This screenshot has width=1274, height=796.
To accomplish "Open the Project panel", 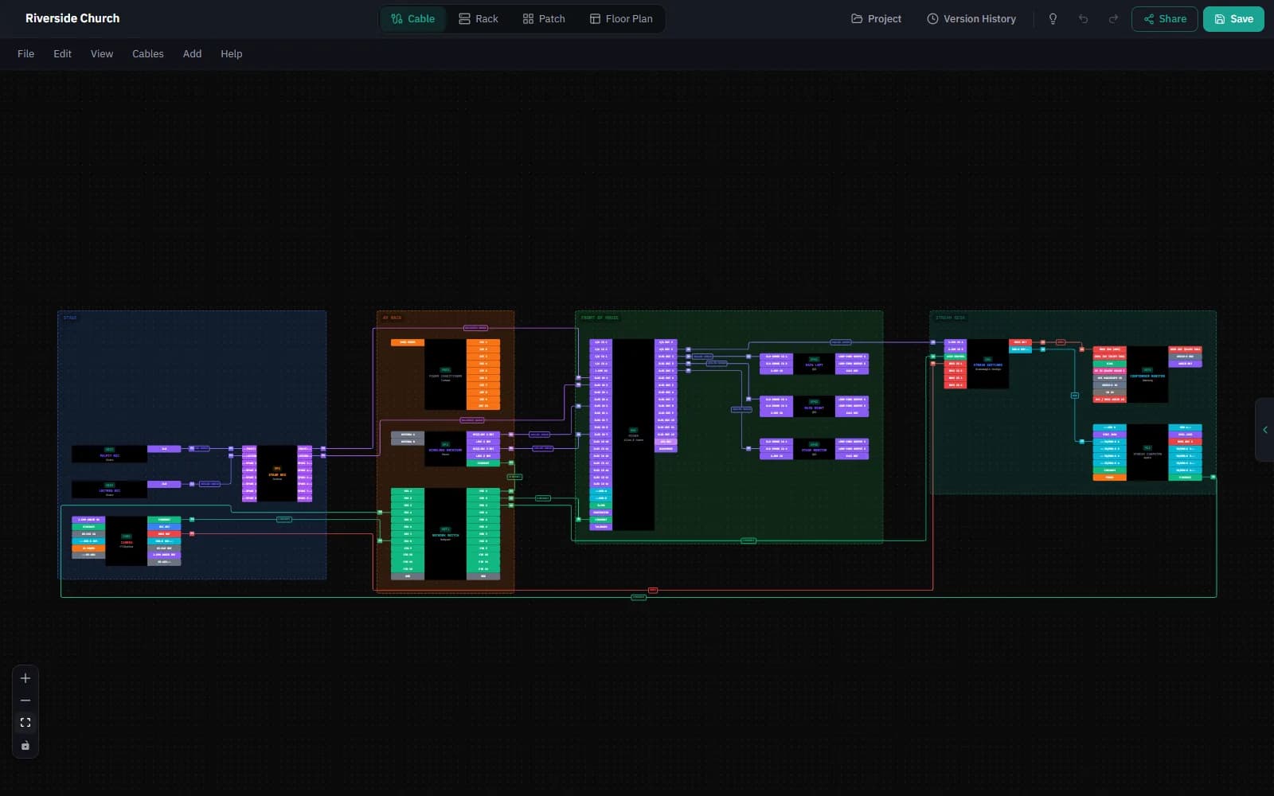I will coord(876,18).
